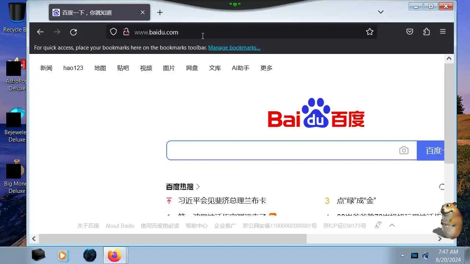Open the 习近平会见斐济总理兰布卡 headline
Viewport: 470px width, 264px height.
click(222, 201)
